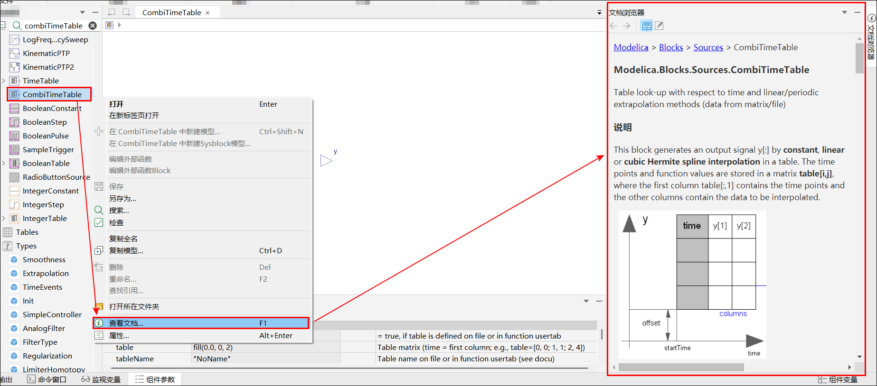This screenshot has width=877, height=386.
Task: Select AnalogFilter in the model tree
Action: click(44, 329)
